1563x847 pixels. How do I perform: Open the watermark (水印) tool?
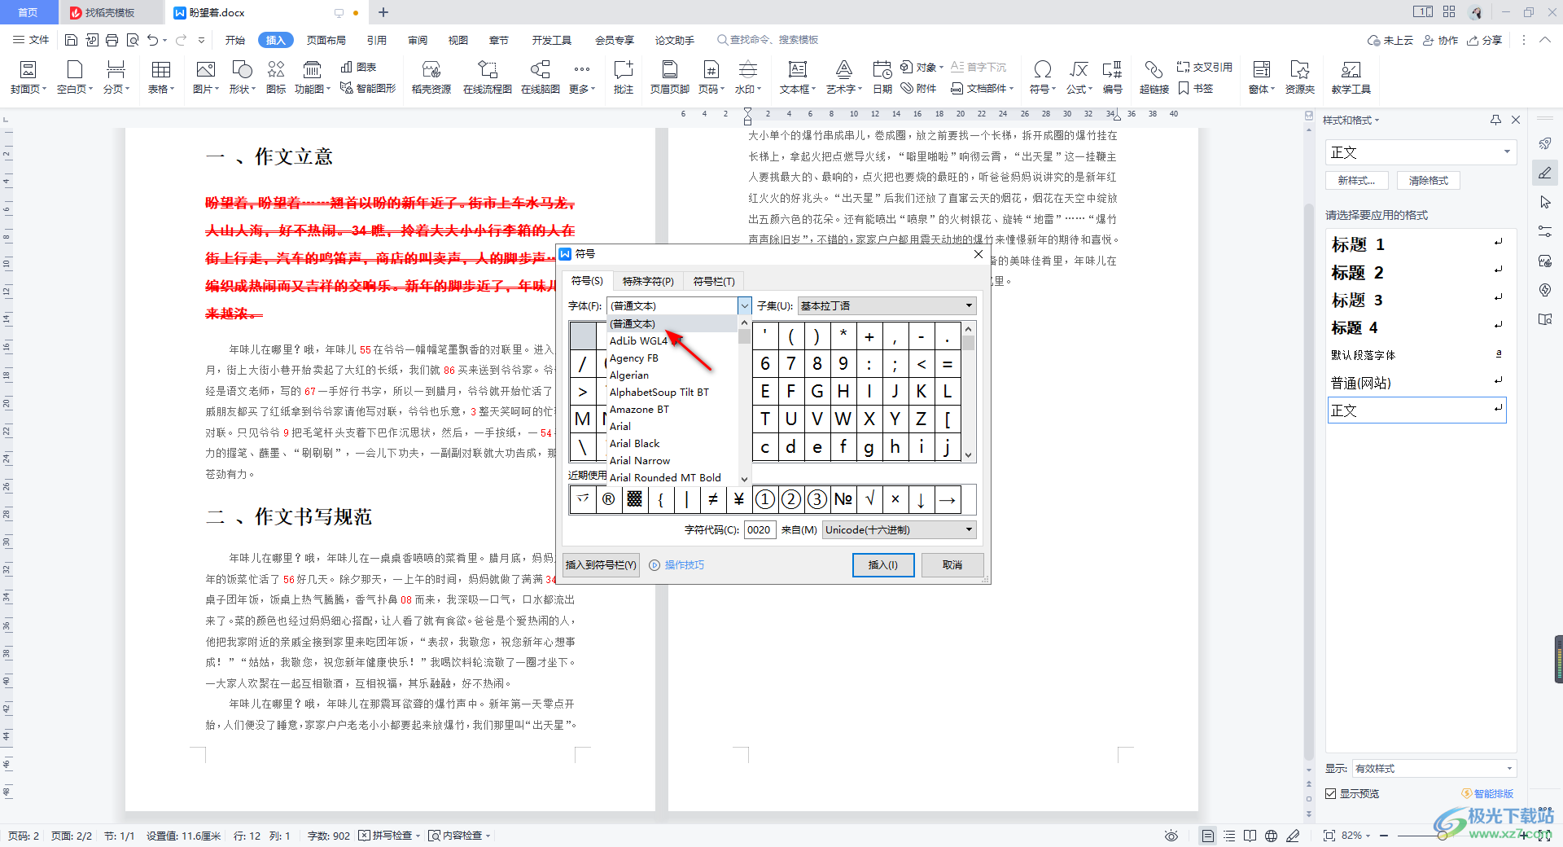pos(747,77)
